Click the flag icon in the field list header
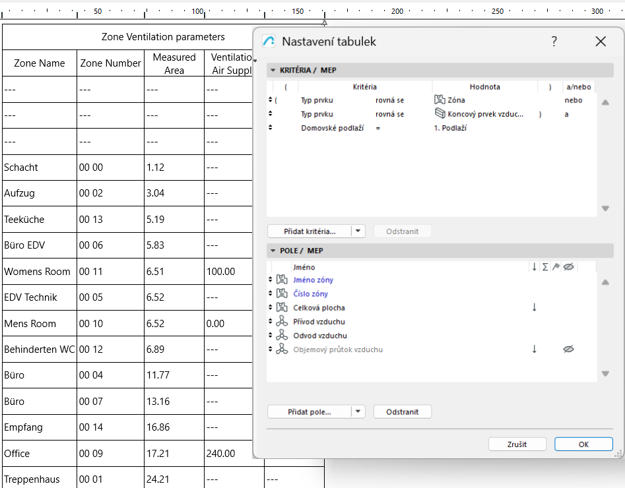 (x=557, y=266)
